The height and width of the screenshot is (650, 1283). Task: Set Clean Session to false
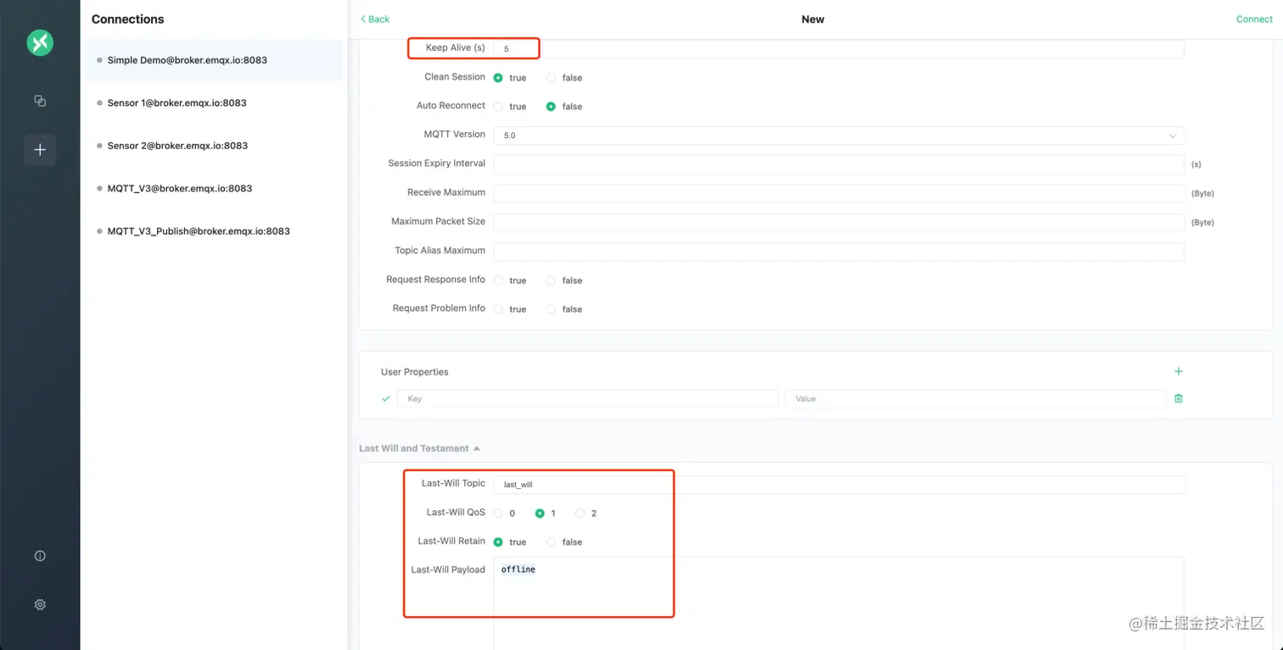pos(551,78)
